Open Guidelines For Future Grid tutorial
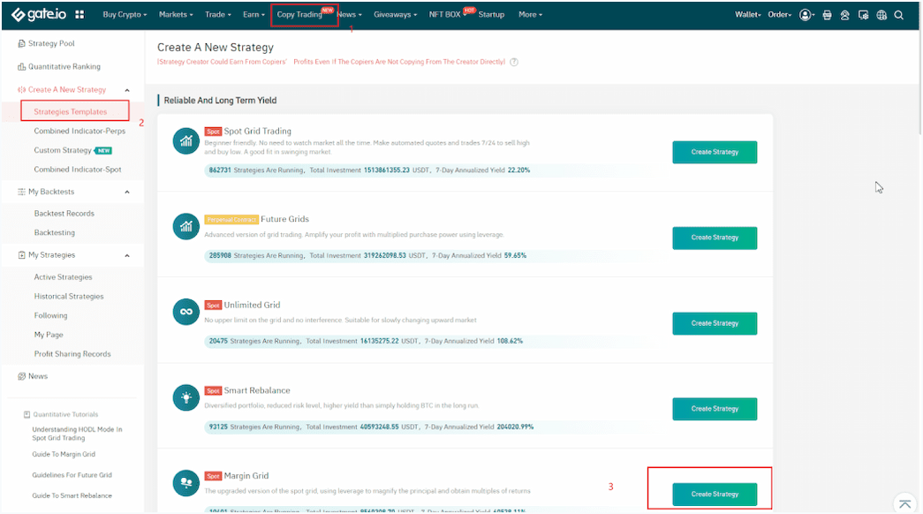The image size is (923, 514). [x=72, y=475]
